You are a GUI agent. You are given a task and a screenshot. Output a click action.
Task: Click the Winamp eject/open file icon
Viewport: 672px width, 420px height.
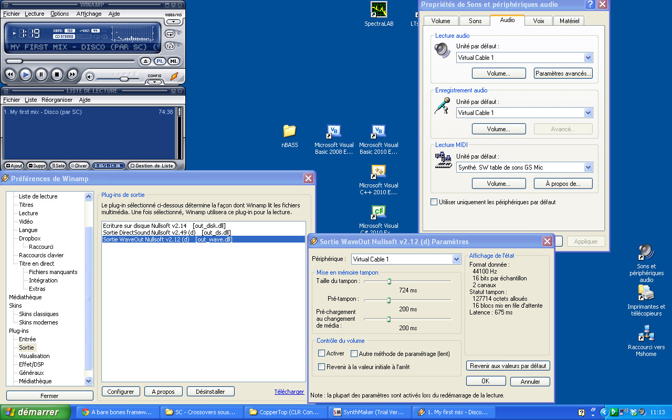pyautogui.click(x=146, y=61)
